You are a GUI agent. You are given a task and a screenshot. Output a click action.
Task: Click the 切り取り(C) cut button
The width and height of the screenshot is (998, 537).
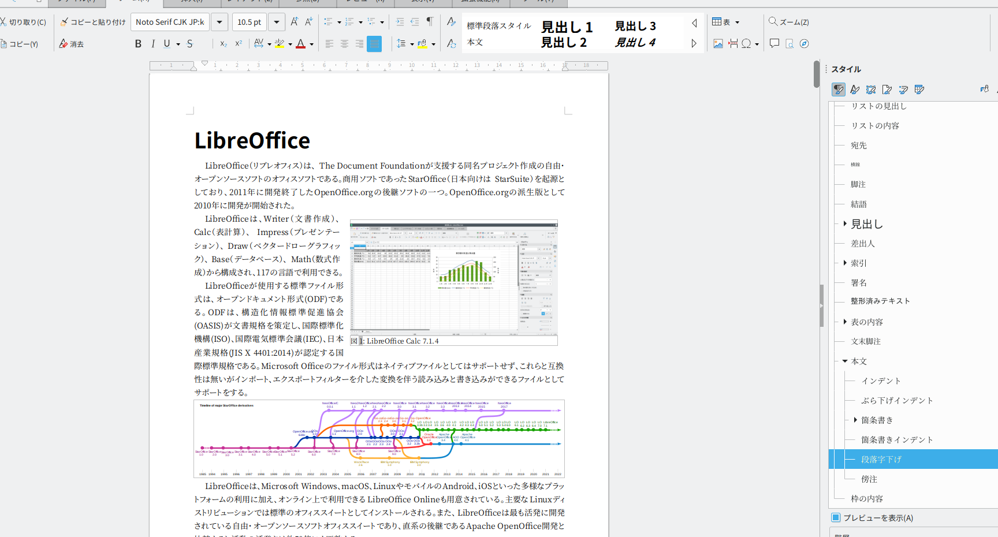pos(23,22)
